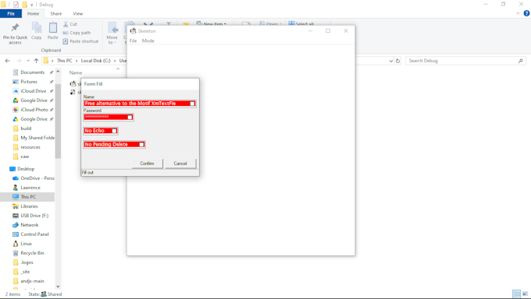Click the Cut scissors icon
The image size is (531, 299).
(x=66, y=24)
